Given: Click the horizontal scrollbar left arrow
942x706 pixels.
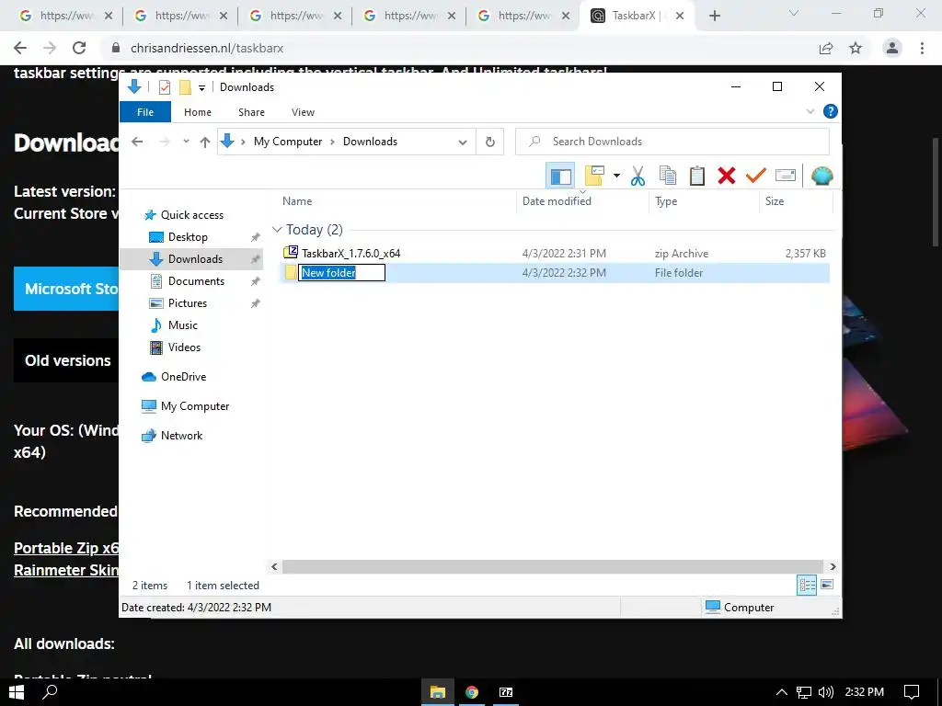Looking at the screenshot, I should click(274, 566).
